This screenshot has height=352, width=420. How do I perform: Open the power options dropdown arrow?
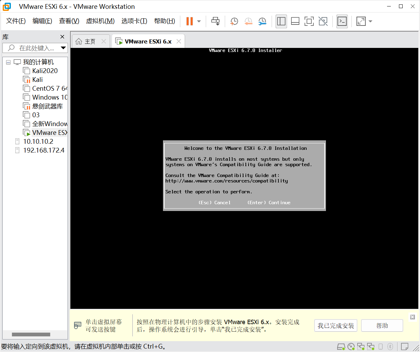pyautogui.click(x=199, y=21)
